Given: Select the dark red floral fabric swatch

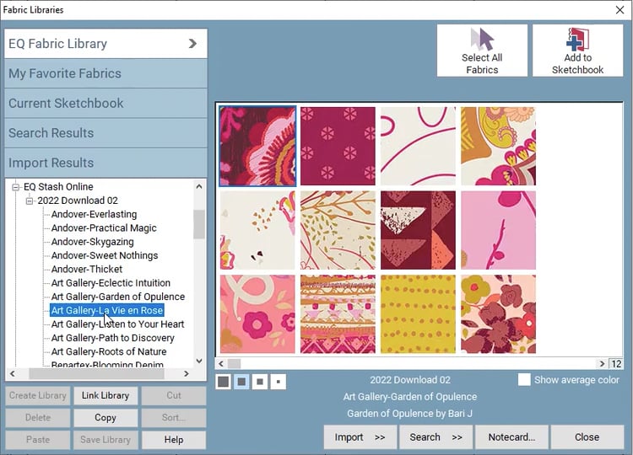Looking at the screenshot, I should (x=257, y=147).
